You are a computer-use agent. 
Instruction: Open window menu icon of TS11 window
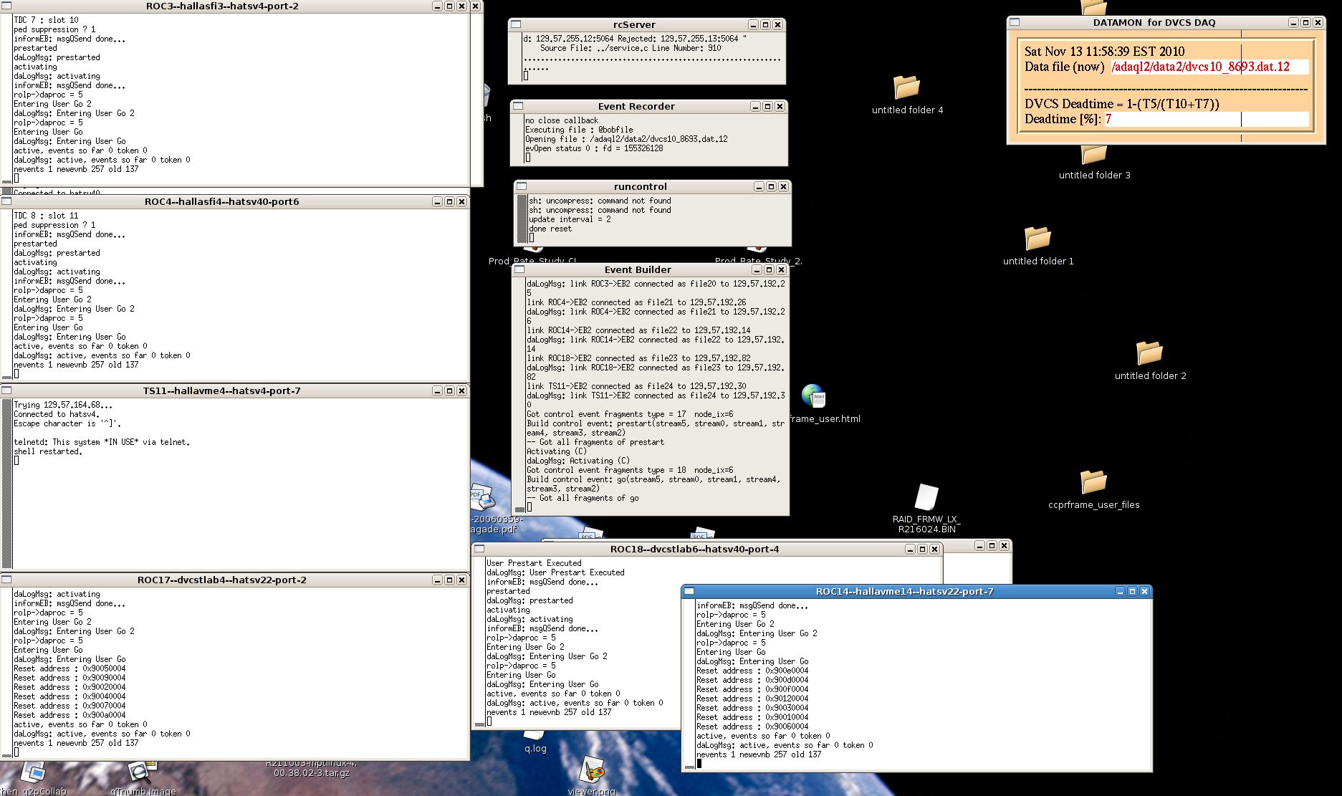tap(6, 390)
